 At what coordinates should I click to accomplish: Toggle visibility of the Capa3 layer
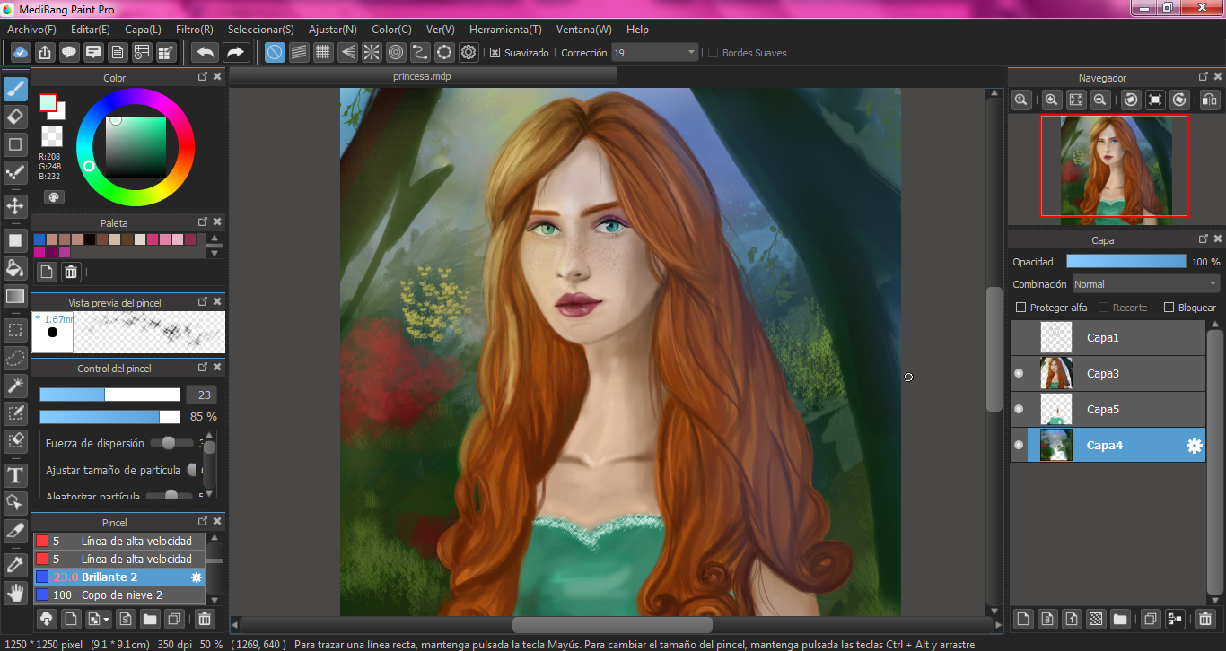[x=1019, y=374]
